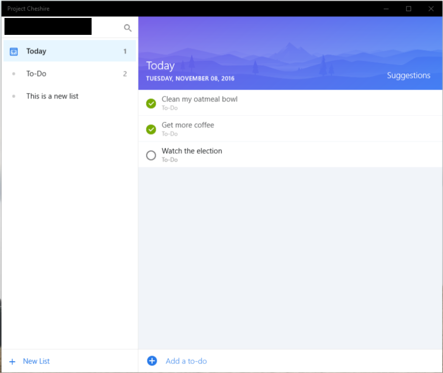Click the plus icon next to New List
The image size is (443, 373).
tap(12, 362)
